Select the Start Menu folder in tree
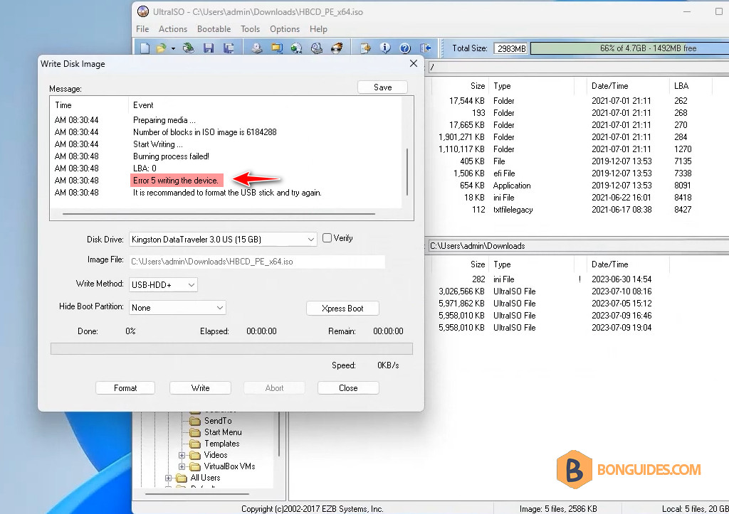The image size is (729, 514). click(x=223, y=432)
